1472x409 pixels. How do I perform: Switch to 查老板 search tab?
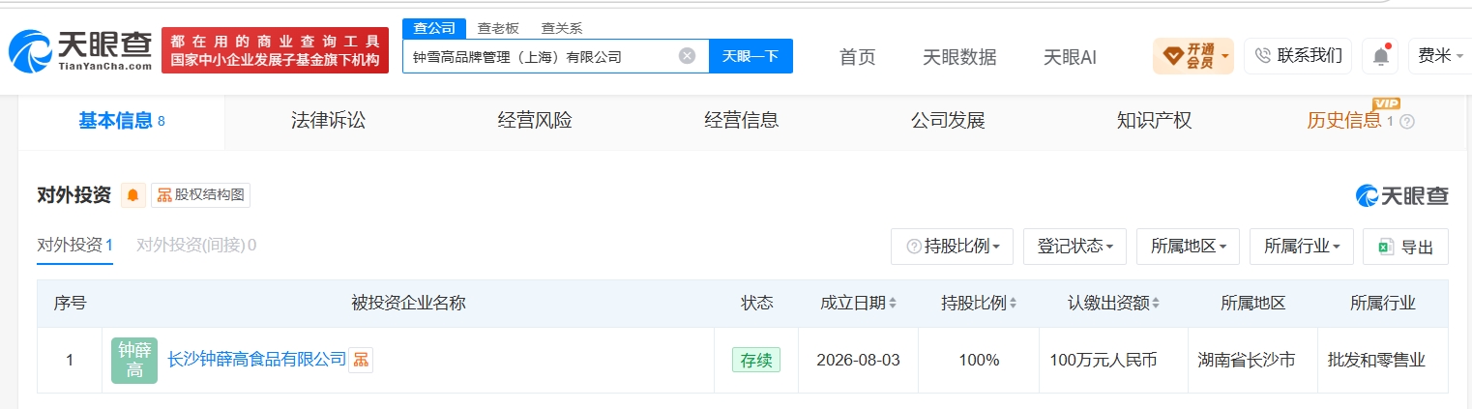pos(498,28)
